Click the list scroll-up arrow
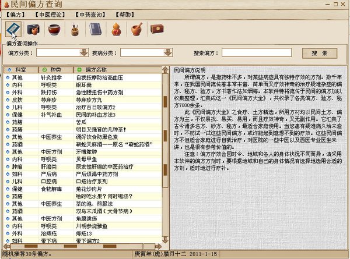This screenshot has width=350, height=259. 165,70
